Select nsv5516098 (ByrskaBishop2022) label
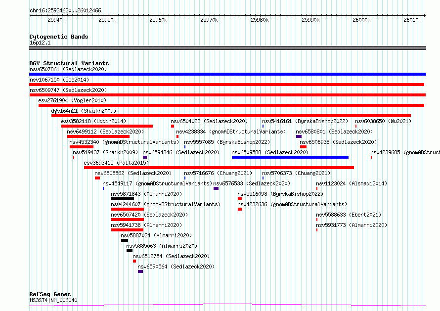The height and width of the screenshot is (311, 440). point(280,194)
